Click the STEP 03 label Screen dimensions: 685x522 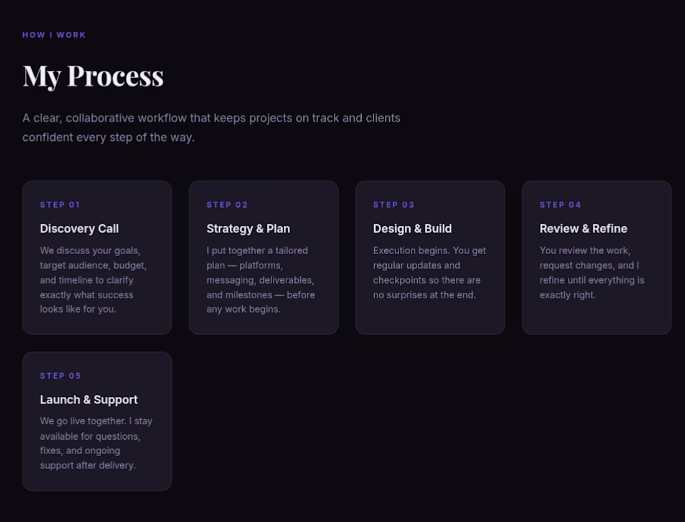tap(393, 205)
